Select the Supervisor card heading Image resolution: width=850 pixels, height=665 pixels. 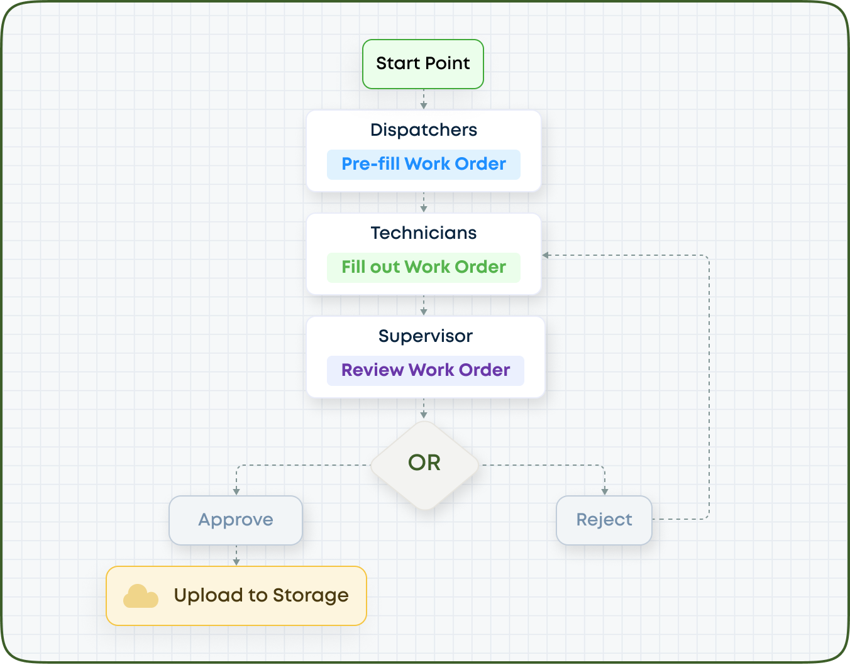click(x=425, y=336)
